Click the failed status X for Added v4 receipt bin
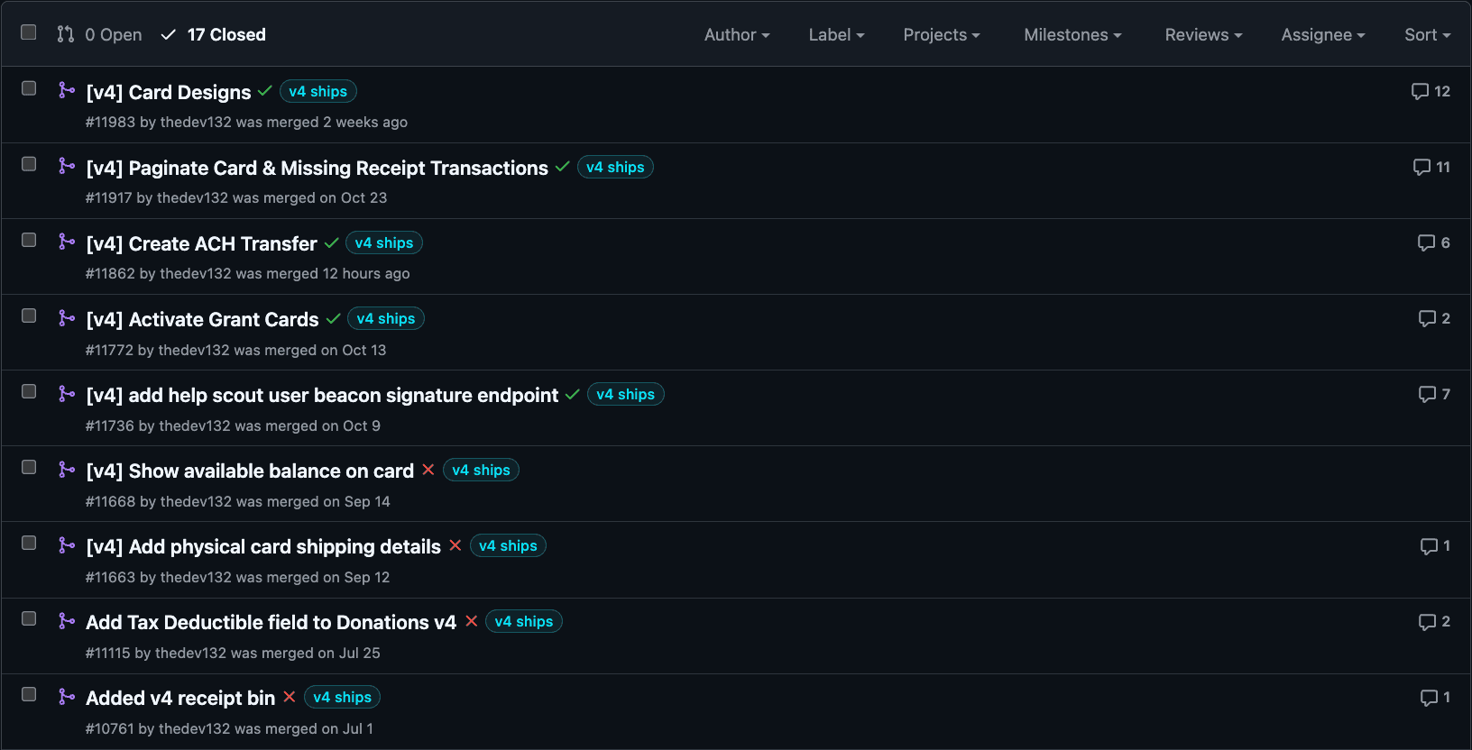This screenshot has height=750, width=1472. coord(290,697)
